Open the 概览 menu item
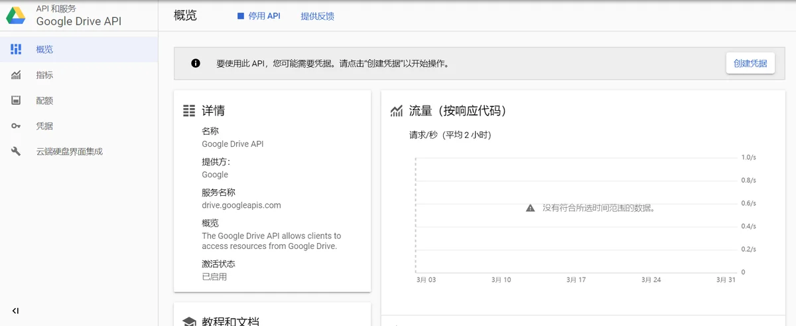Viewport: 796px width, 326px height. coord(79,49)
